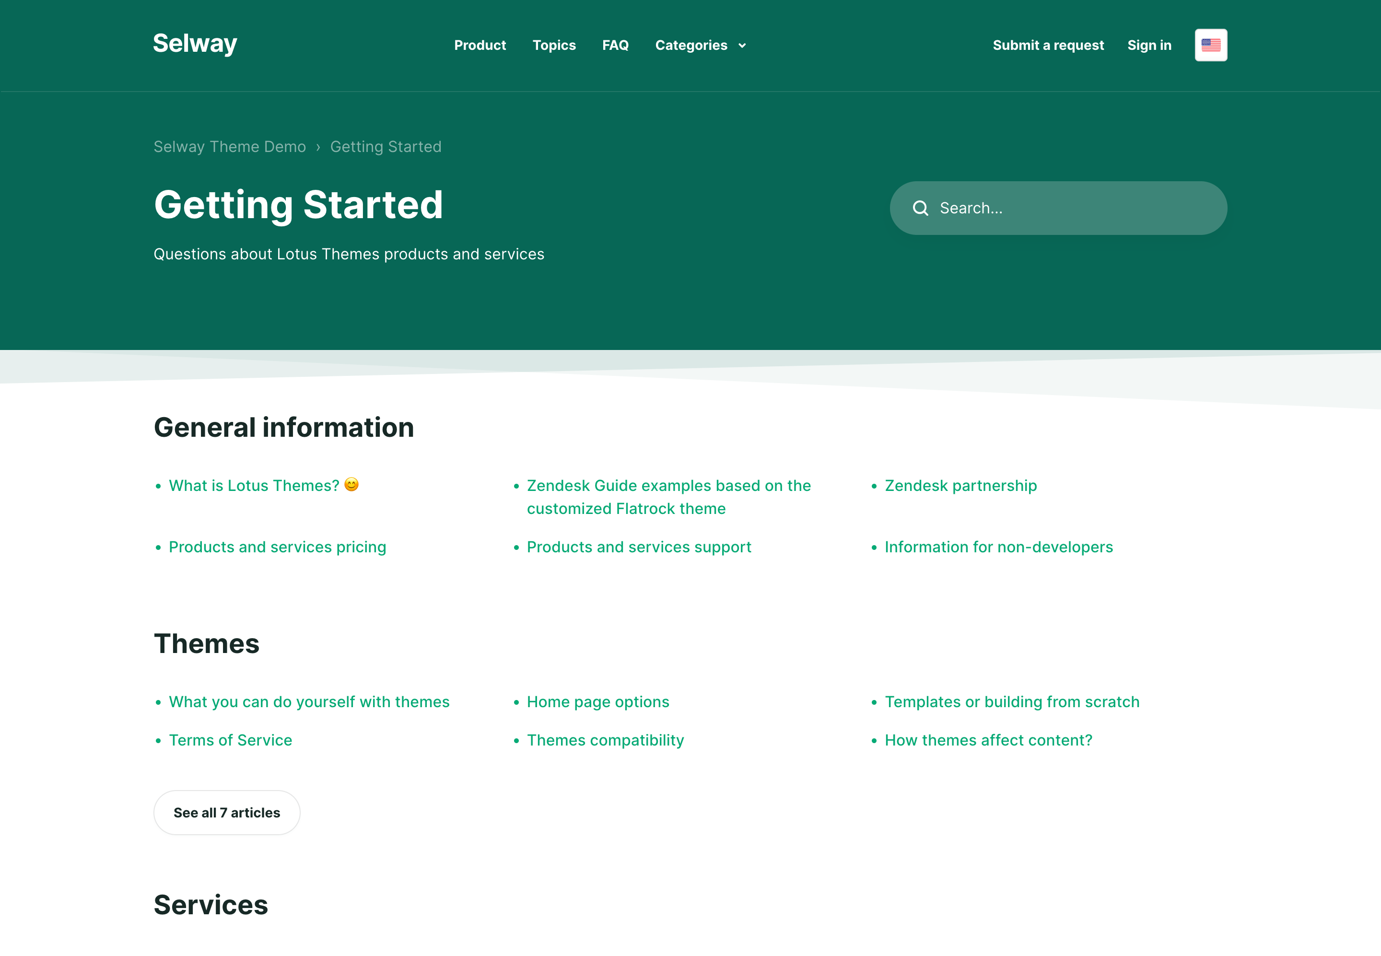Click the Selway logo
This screenshot has height=956, width=1381.
coord(195,44)
